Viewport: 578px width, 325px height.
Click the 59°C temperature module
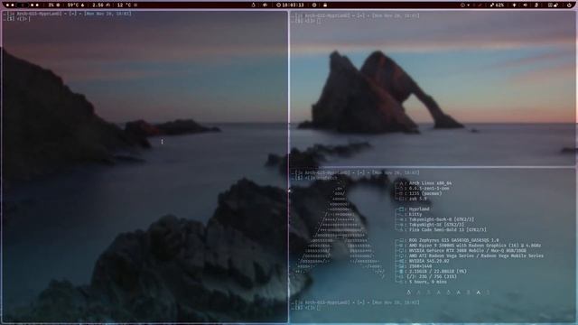click(x=76, y=5)
